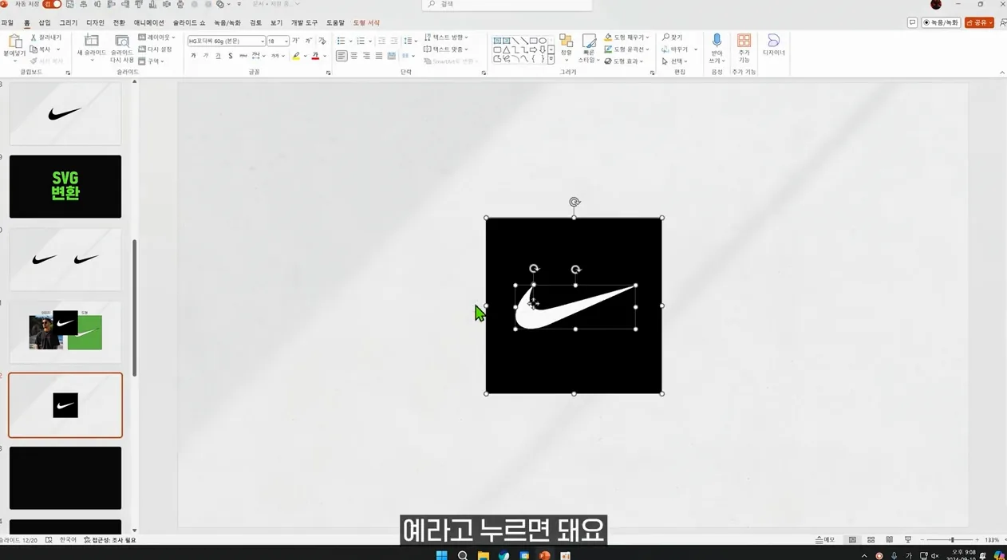Open Quick Styles (빠른 스타일) icon
Screen dimensions: 1007x560
589,41
